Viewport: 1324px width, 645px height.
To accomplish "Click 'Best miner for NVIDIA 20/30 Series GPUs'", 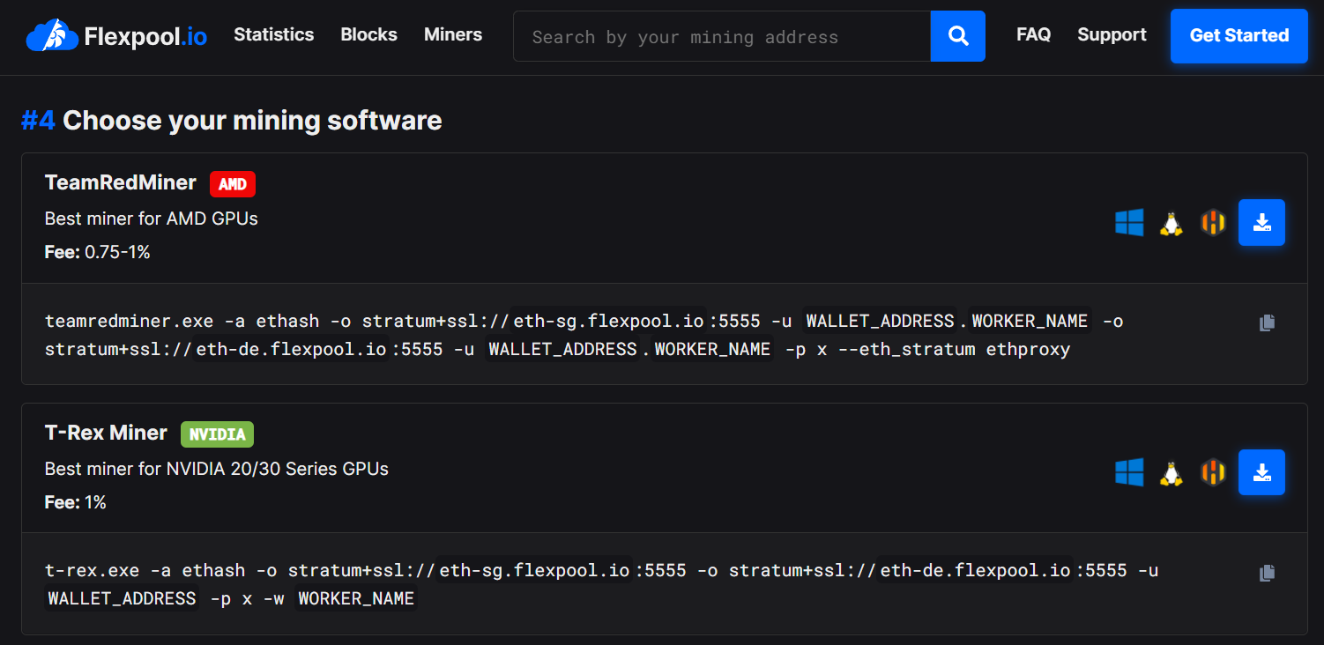I will (217, 469).
